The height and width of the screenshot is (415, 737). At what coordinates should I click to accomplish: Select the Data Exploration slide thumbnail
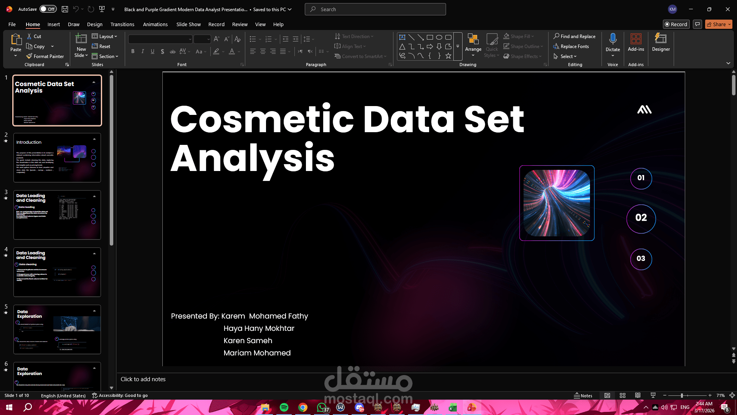pyautogui.click(x=57, y=329)
